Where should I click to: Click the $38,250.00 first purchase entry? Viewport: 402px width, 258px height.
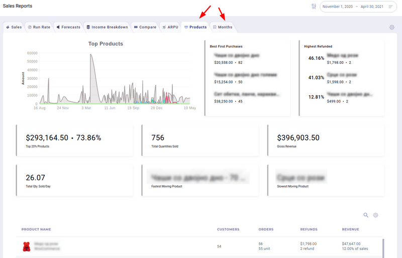click(x=228, y=101)
